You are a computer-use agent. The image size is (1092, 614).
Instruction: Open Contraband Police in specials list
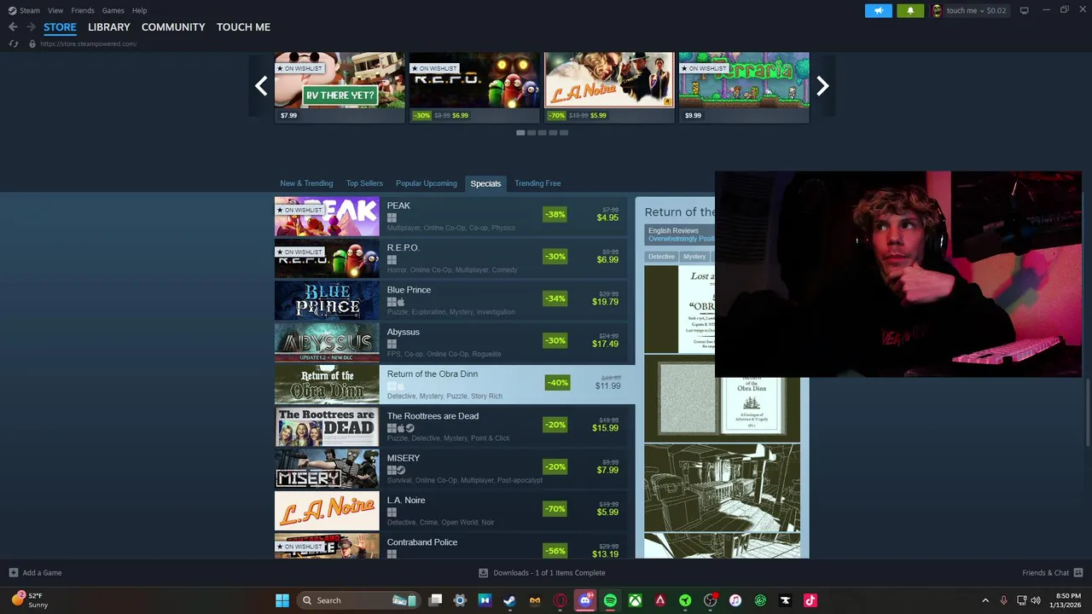pyautogui.click(x=450, y=546)
